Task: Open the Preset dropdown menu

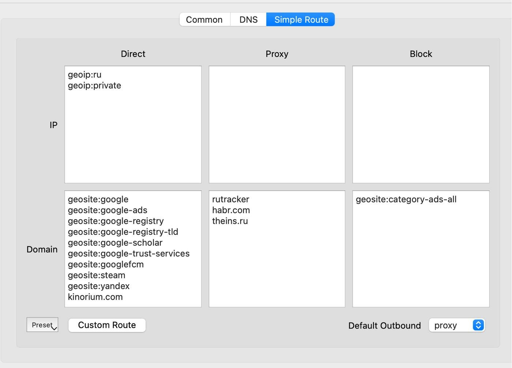Action: [42, 325]
